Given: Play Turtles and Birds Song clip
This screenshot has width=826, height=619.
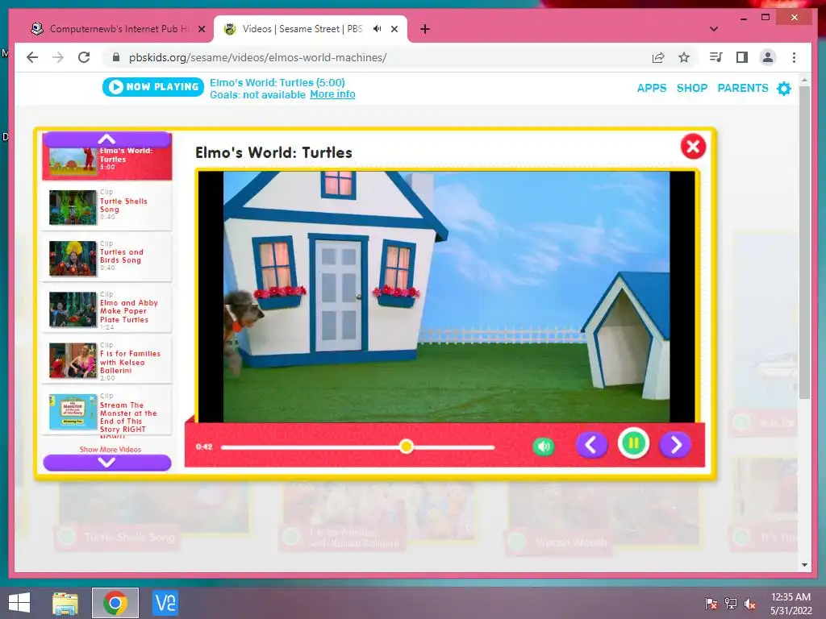Looking at the screenshot, I should coord(107,257).
